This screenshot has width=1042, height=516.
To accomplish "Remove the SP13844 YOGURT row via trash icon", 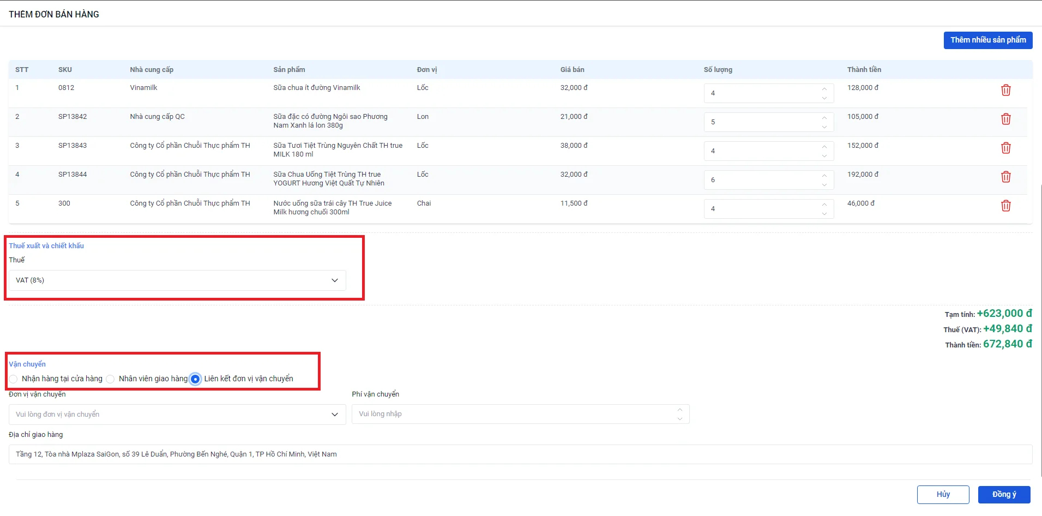I will pos(1006,177).
